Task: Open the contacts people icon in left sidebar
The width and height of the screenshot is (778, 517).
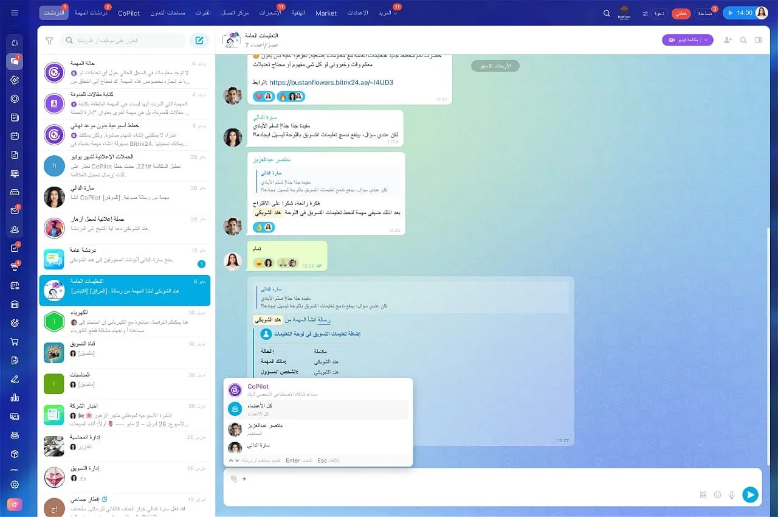Action: pyautogui.click(x=15, y=229)
